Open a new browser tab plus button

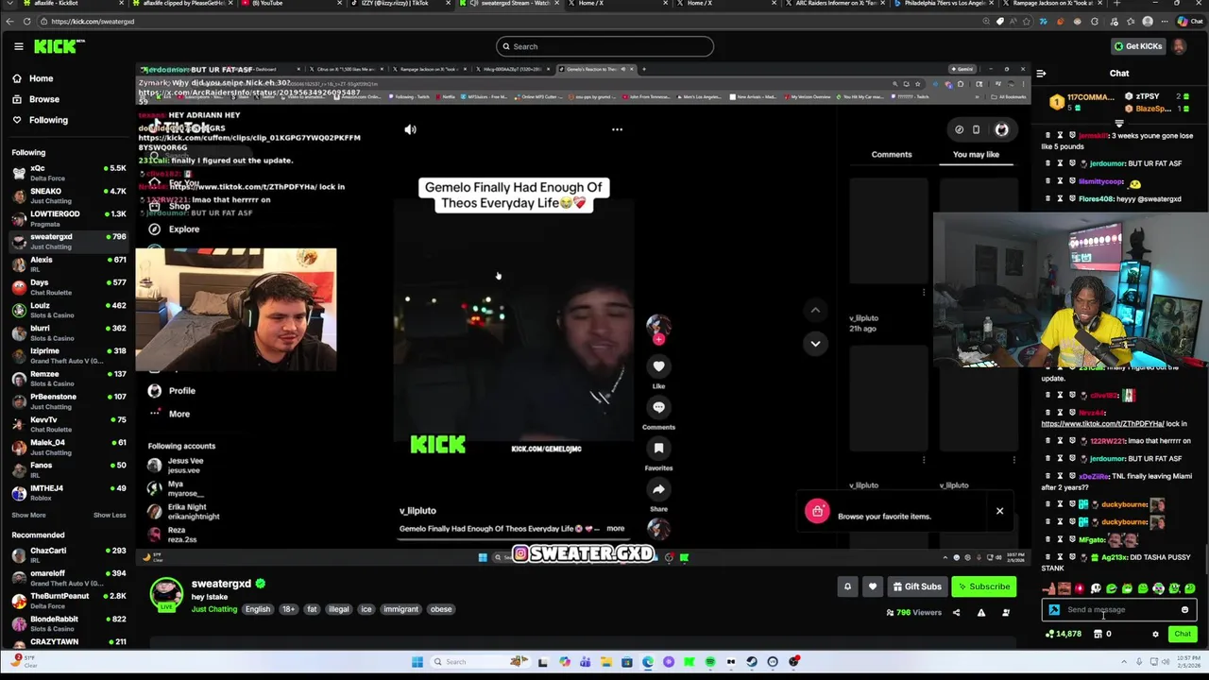click(1116, 4)
